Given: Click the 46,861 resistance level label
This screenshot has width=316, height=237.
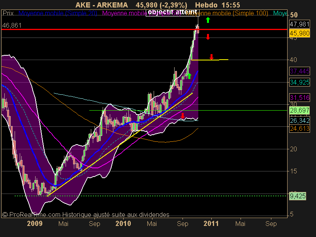Looking at the screenshot, I should coord(12,25).
